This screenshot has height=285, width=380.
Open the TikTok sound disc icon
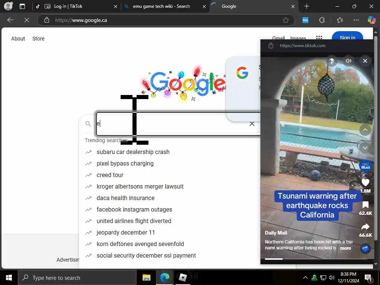click(x=365, y=248)
